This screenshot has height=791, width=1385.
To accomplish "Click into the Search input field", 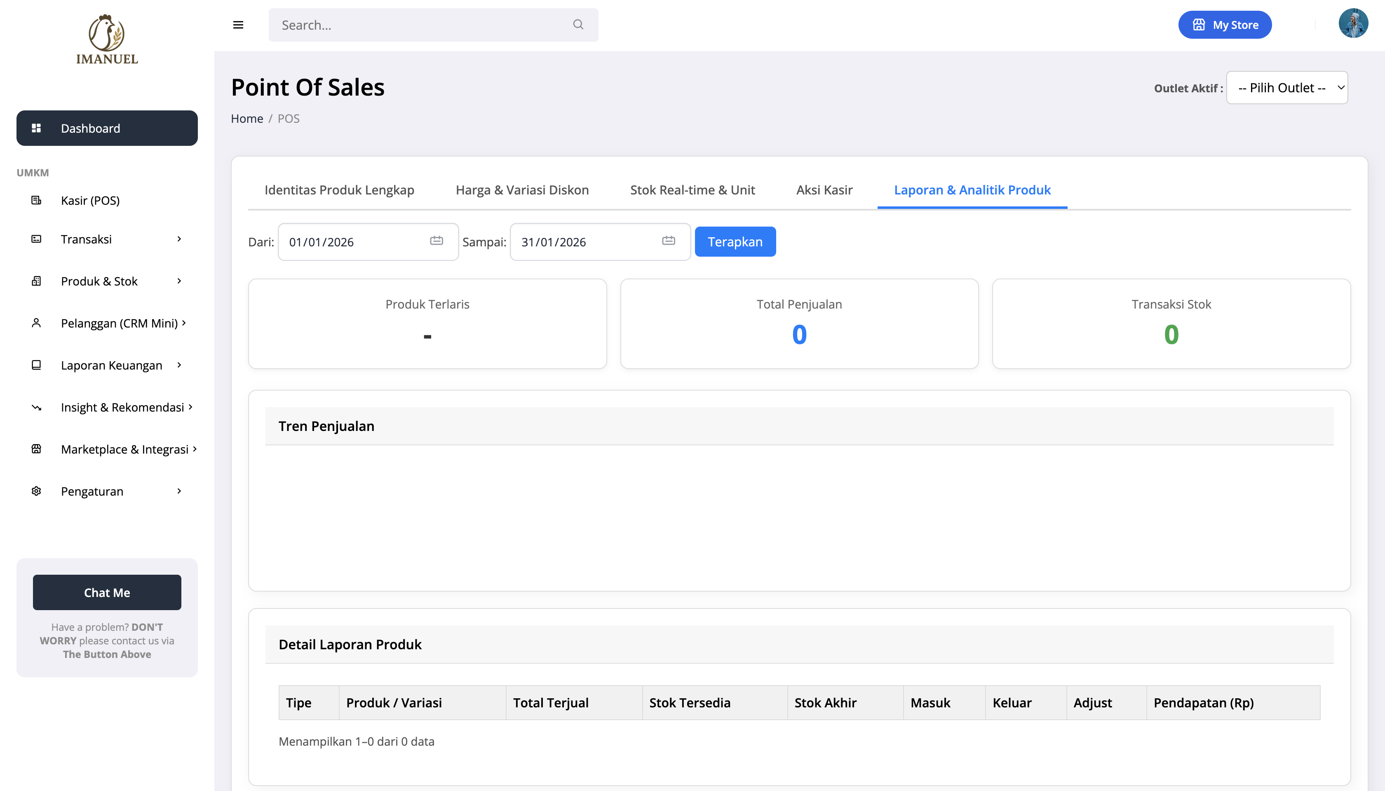I will [418, 25].
